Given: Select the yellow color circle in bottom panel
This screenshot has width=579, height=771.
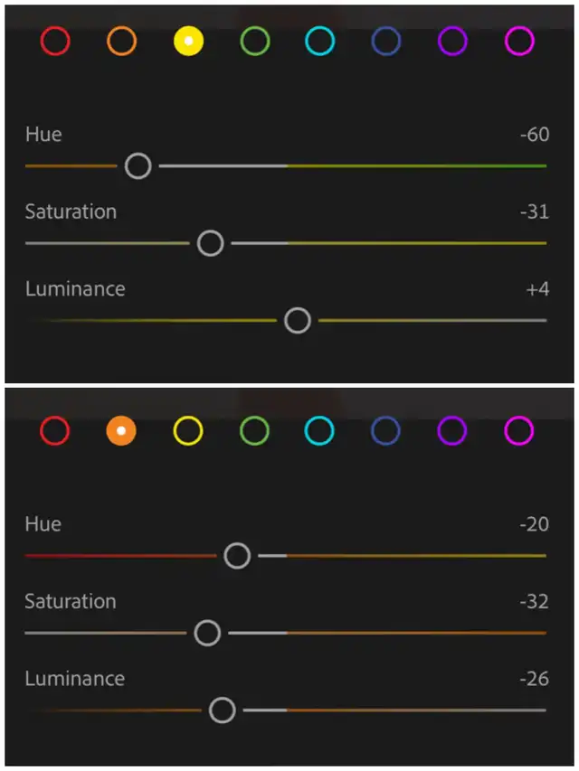Looking at the screenshot, I should [x=188, y=431].
